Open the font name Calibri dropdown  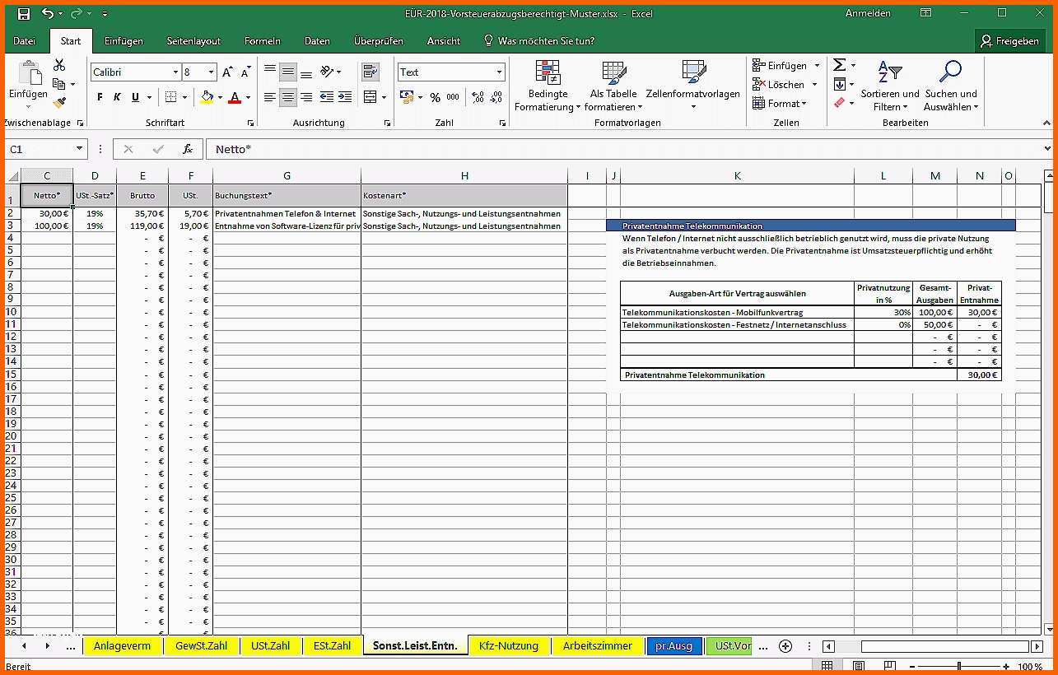click(175, 72)
